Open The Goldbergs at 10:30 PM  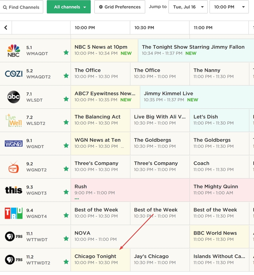(160, 143)
